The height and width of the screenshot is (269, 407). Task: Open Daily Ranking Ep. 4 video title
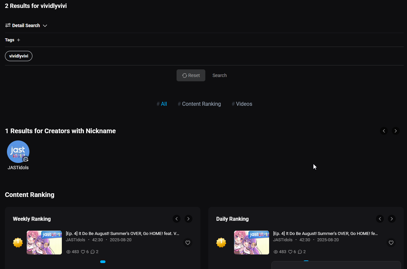click(325, 233)
